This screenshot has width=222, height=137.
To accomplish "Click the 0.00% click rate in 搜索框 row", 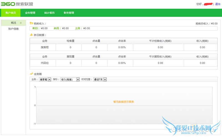I will coord(122,47).
